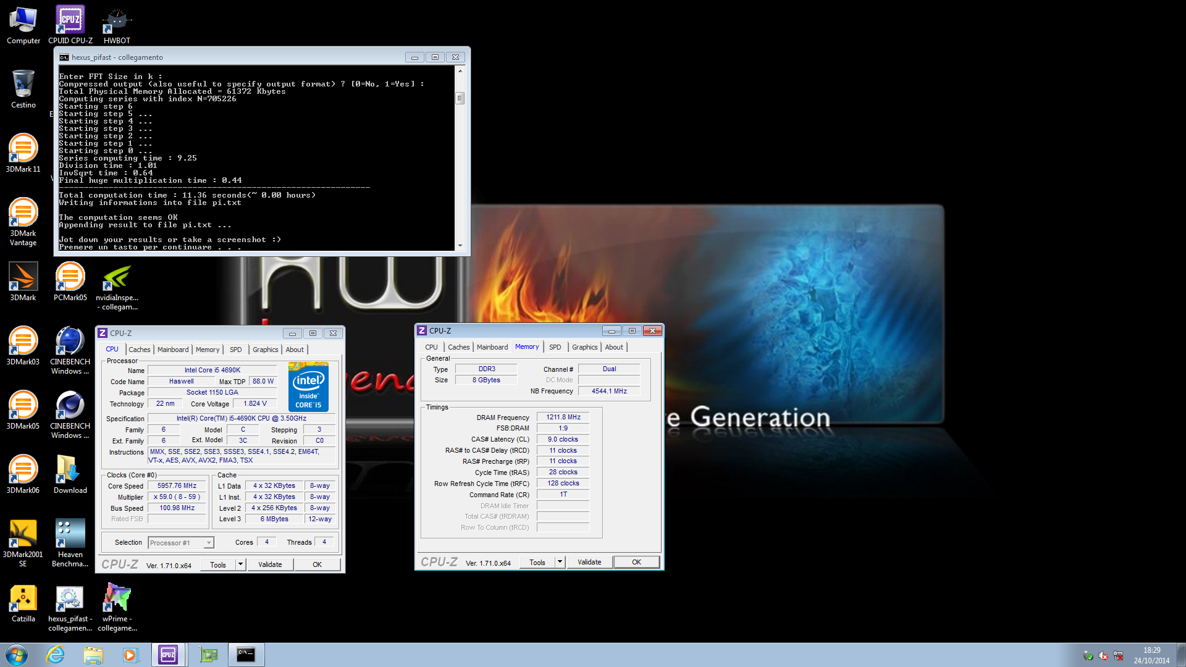The width and height of the screenshot is (1186, 667).
Task: Open Windows Media Player taskbar icon
Action: [x=130, y=655]
